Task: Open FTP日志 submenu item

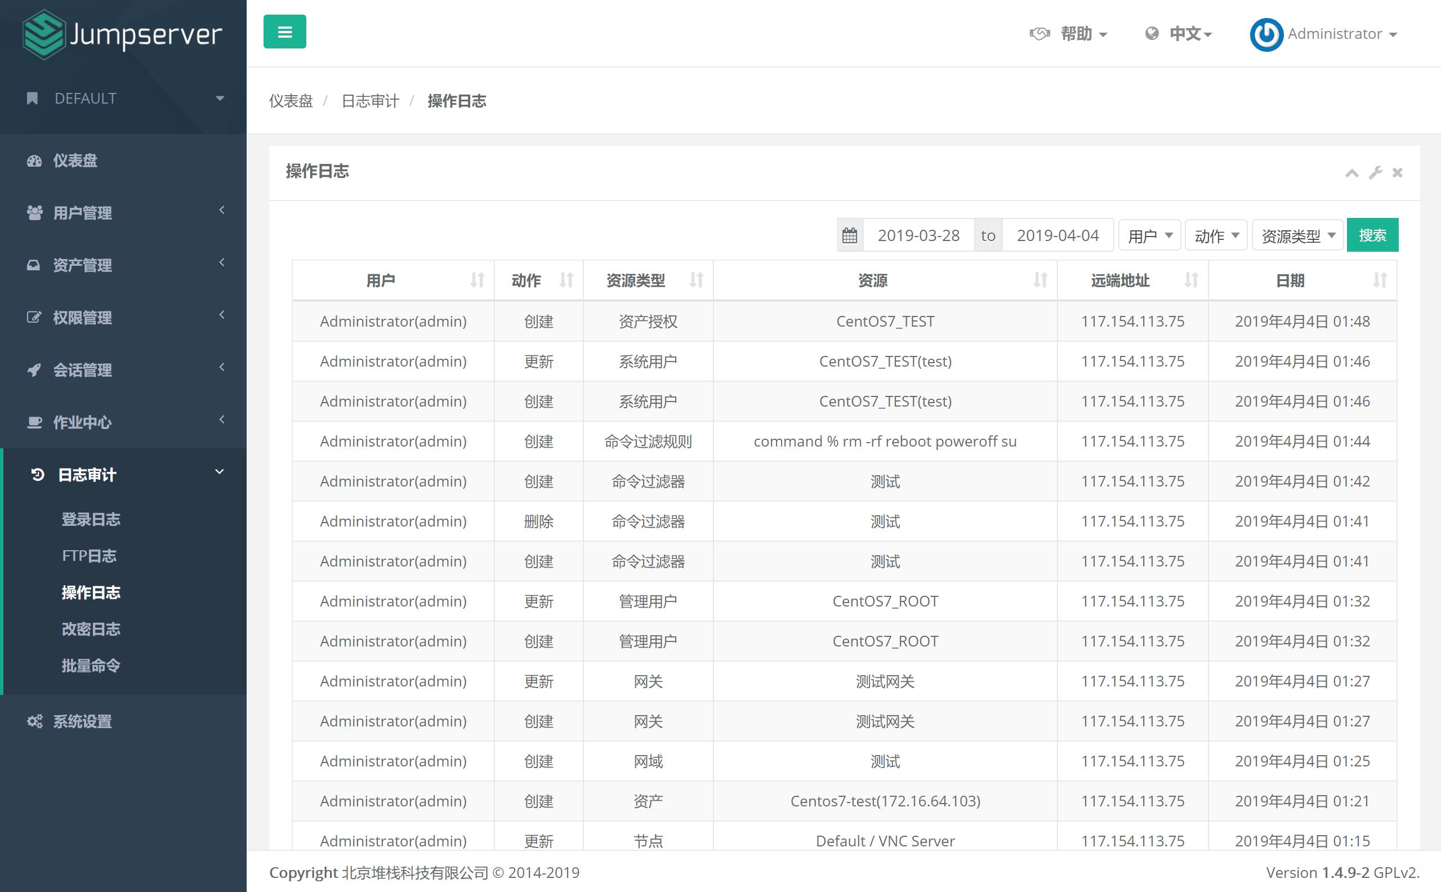Action: coord(89,556)
